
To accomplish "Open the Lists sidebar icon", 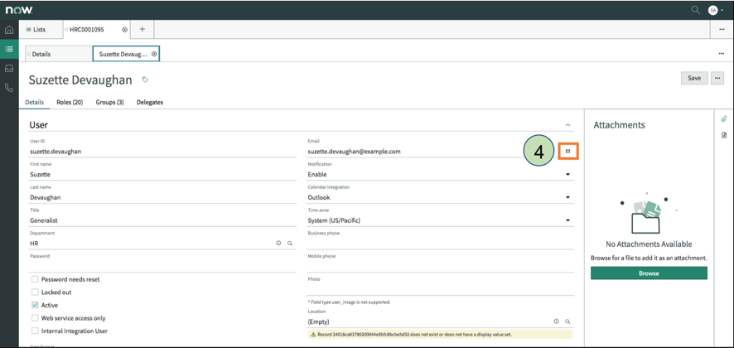I will (x=9, y=49).
